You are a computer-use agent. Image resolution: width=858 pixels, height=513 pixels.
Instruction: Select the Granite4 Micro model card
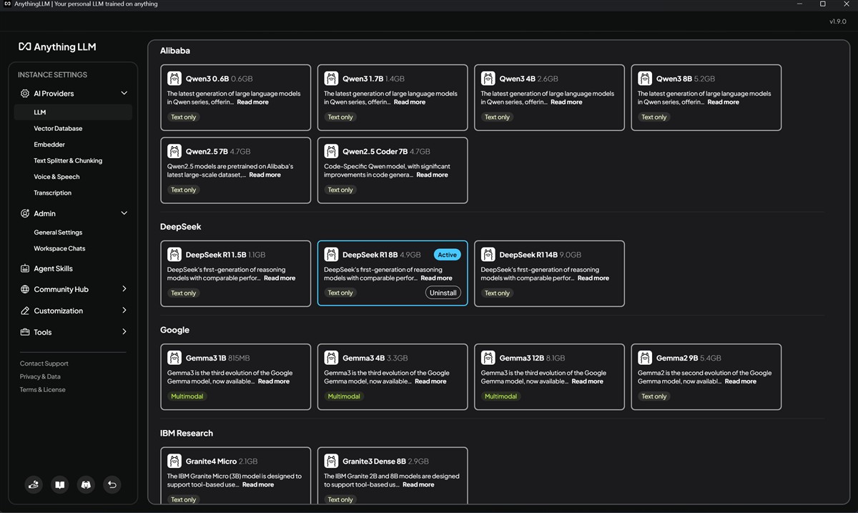click(x=235, y=474)
